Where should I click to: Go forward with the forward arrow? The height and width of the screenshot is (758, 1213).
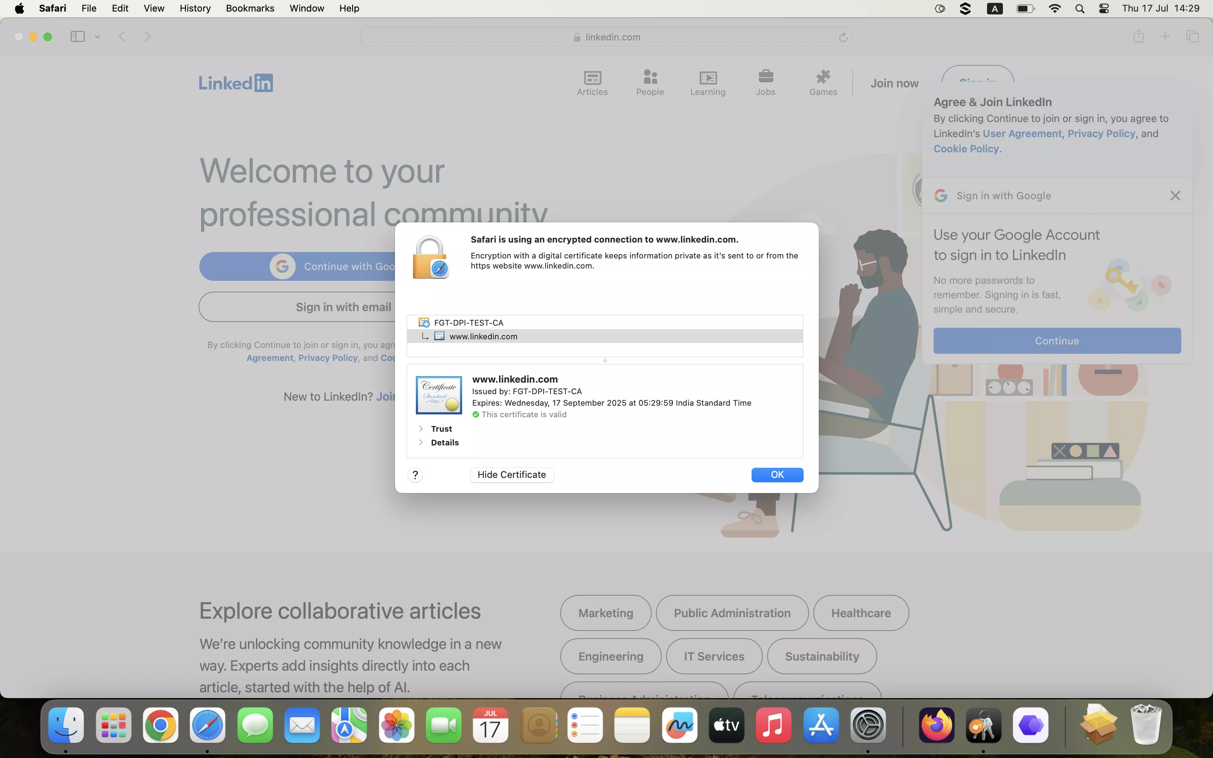[x=147, y=36]
